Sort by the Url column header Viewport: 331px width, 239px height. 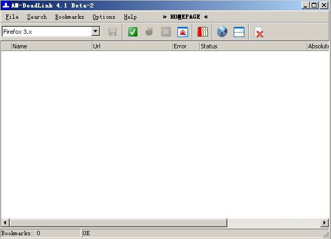click(132, 46)
